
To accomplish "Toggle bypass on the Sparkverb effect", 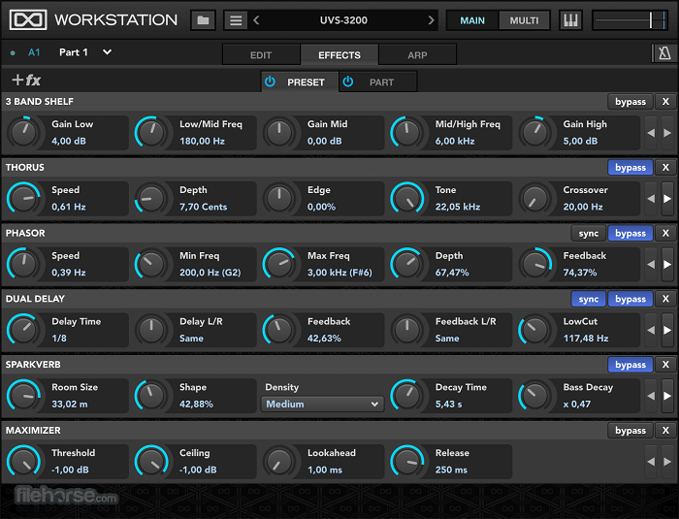I will (x=630, y=366).
